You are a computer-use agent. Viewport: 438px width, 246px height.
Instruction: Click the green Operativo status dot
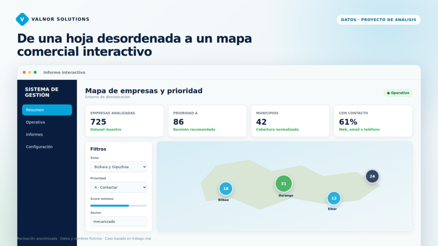pyautogui.click(x=388, y=93)
